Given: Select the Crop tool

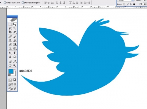Looking at the screenshot, I should pos(10,32).
